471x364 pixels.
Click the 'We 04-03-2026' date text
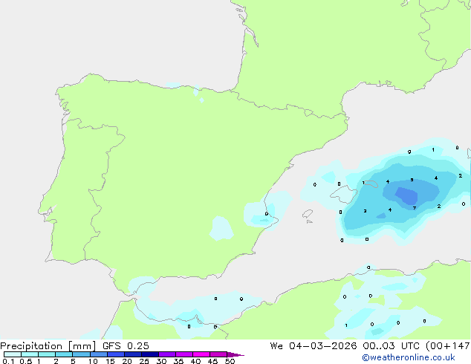[314, 346]
